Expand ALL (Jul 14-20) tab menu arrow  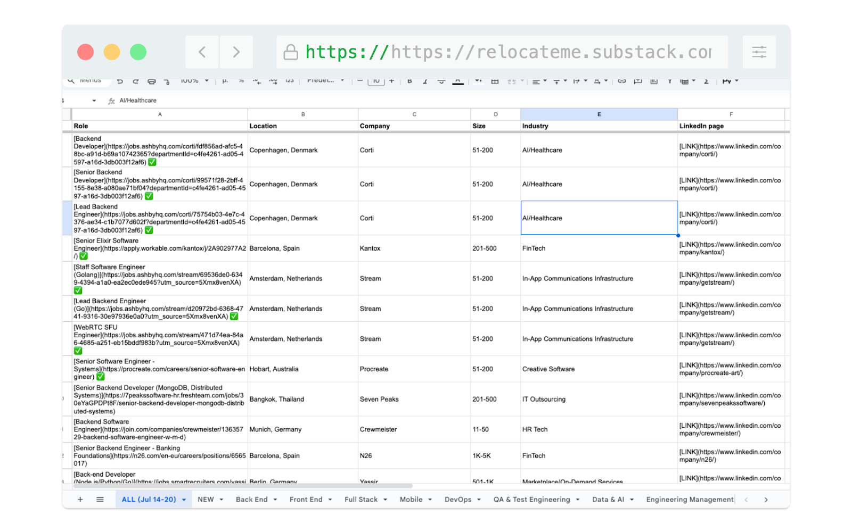pos(184,500)
